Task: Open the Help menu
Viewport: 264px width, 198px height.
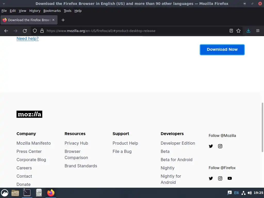Action: pyautogui.click(x=78, y=11)
